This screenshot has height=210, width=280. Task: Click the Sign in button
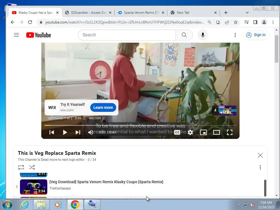tap(256, 35)
